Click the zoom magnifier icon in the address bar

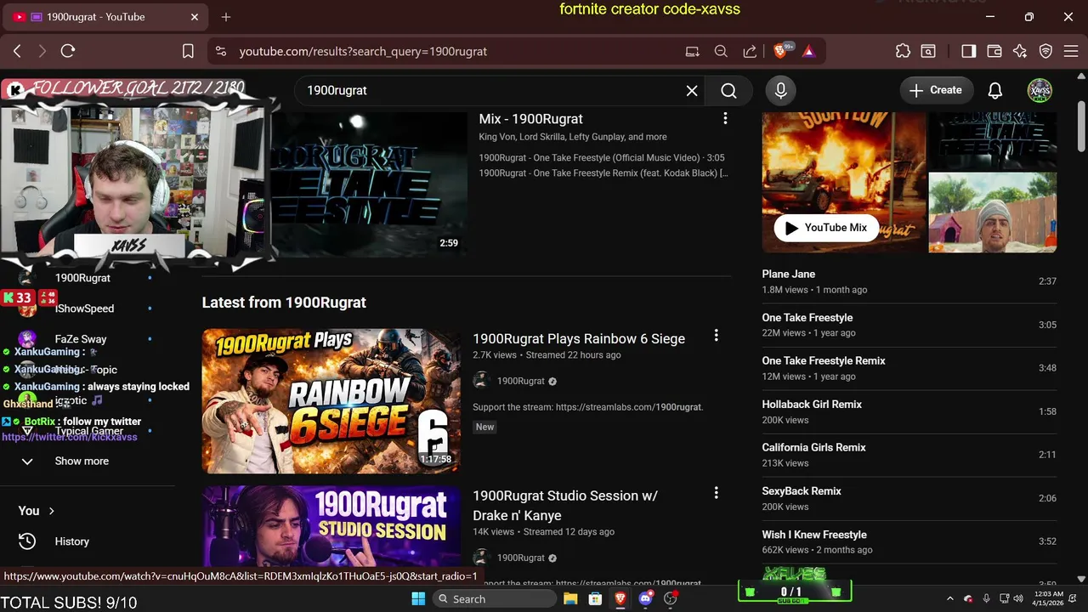click(x=721, y=51)
